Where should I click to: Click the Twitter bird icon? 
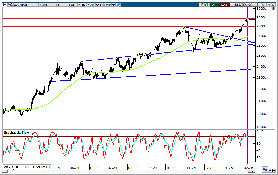coord(118,5)
